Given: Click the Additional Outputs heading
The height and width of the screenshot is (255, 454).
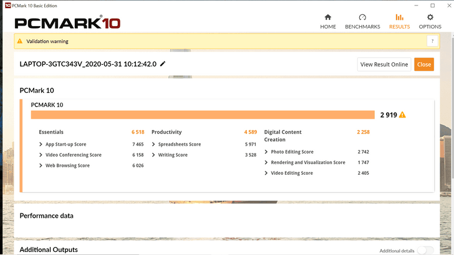Looking at the screenshot, I should click(49, 249).
